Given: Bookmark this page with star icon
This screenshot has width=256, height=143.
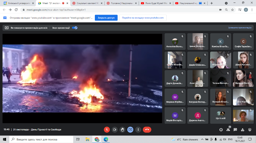Looking at the screenshot, I should coord(232,10).
